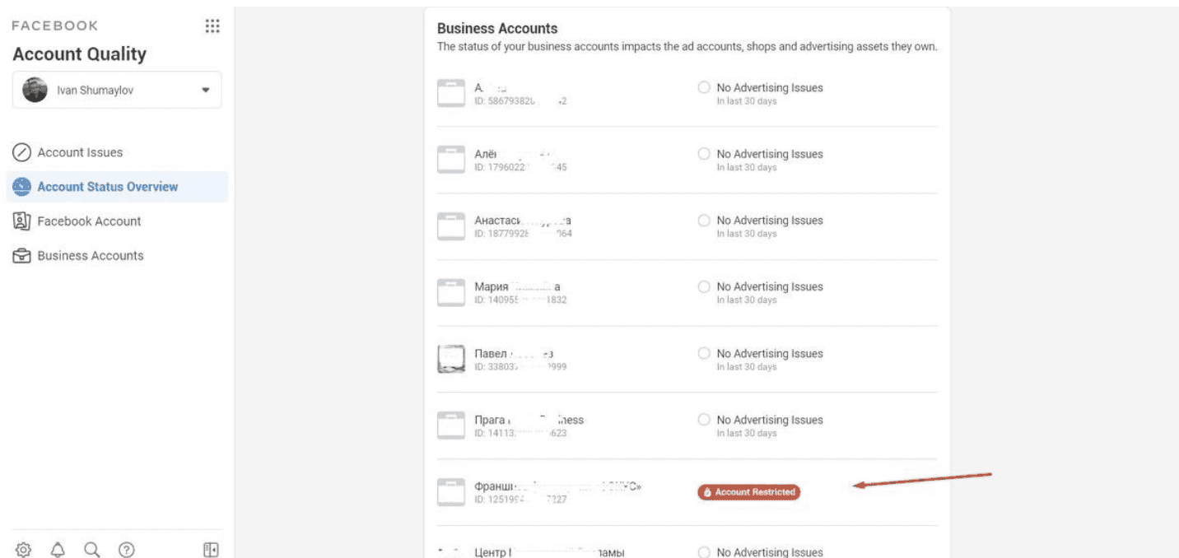Collapse the sidebar using the panel icon
1179x558 pixels.
[x=211, y=549]
